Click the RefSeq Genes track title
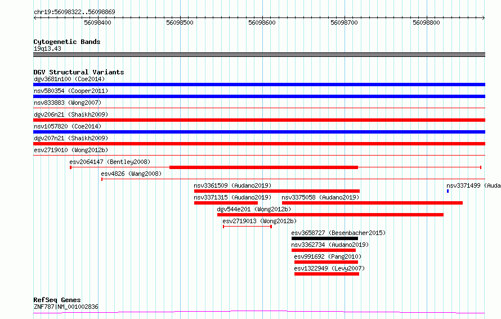 click(57, 300)
